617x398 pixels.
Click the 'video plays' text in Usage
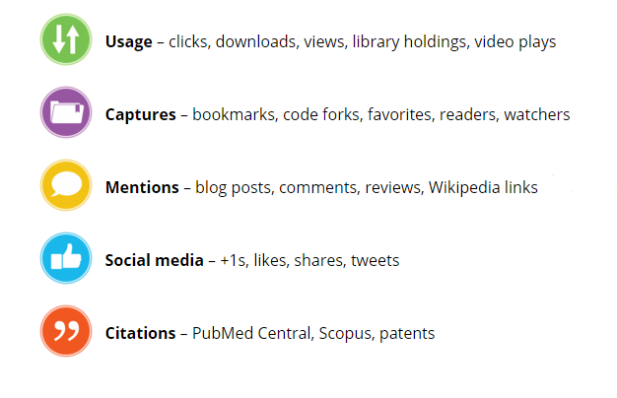click(515, 42)
